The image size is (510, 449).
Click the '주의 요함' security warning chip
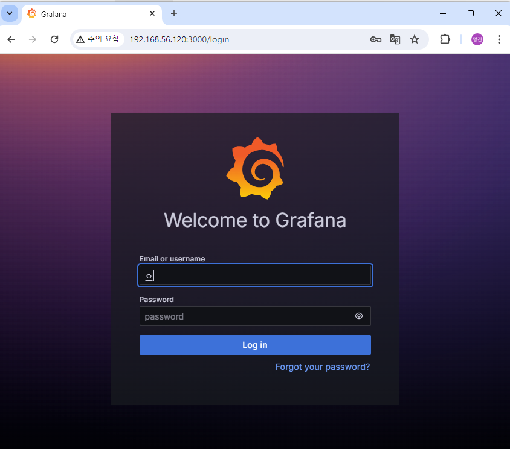click(x=98, y=39)
